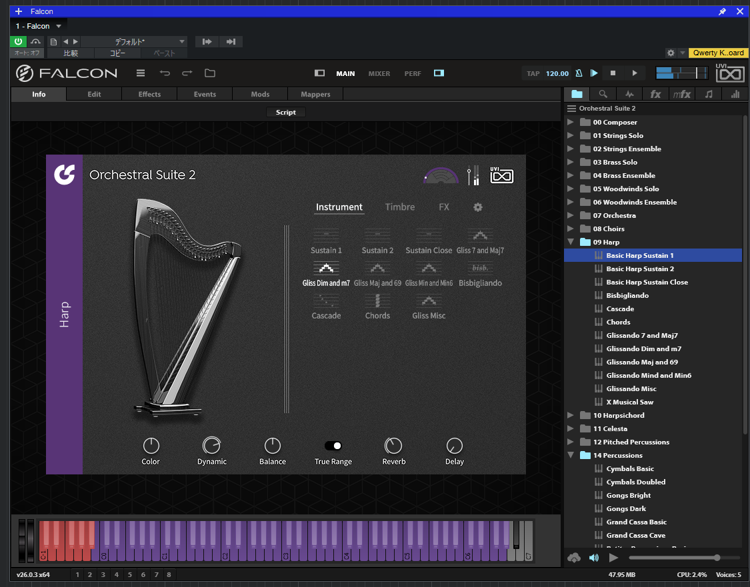Click the Orchestral Suite 2 list menu icon
Image resolution: width=750 pixels, height=587 pixels.
tap(571, 109)
